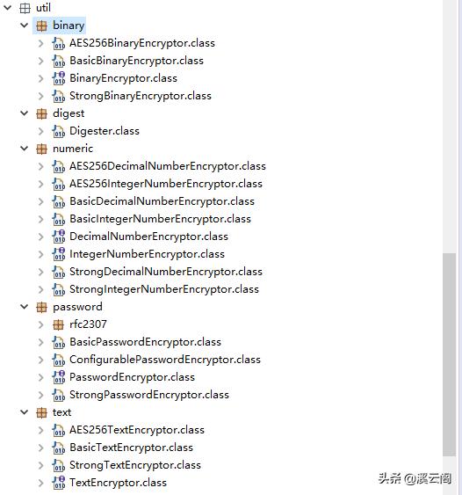The height and width of the screenshot is (495, 462).
Task: Click the password package icon
Action: point(41,307)
